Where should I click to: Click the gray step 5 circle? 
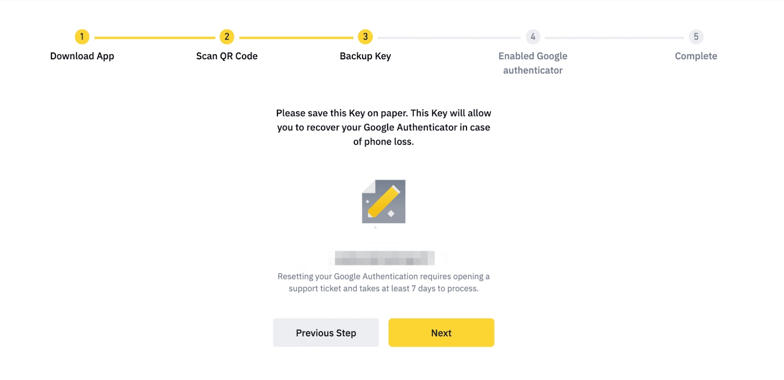696,37
